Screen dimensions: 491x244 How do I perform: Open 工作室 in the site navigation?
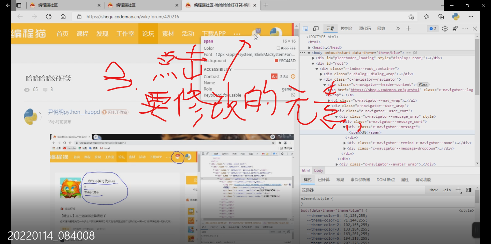click(x=125, y=33)
